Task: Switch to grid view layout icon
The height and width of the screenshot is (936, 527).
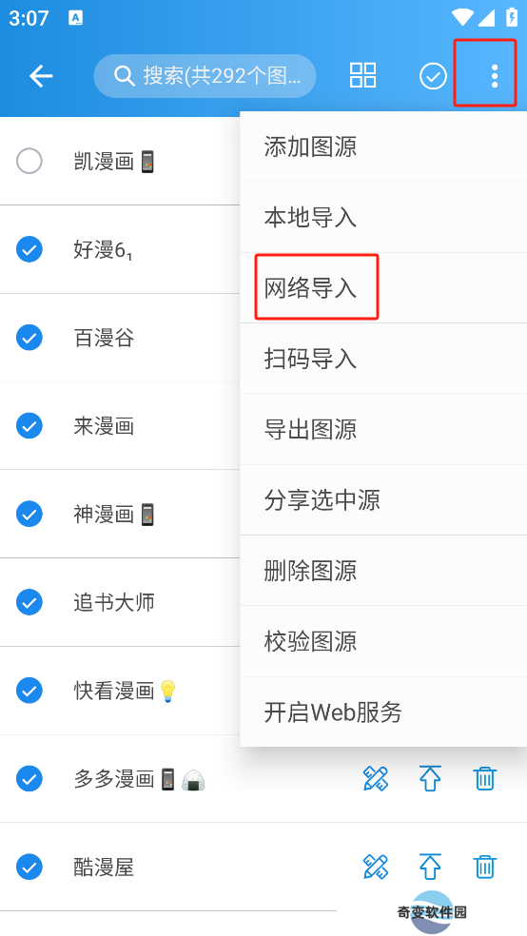Action: 362,76
